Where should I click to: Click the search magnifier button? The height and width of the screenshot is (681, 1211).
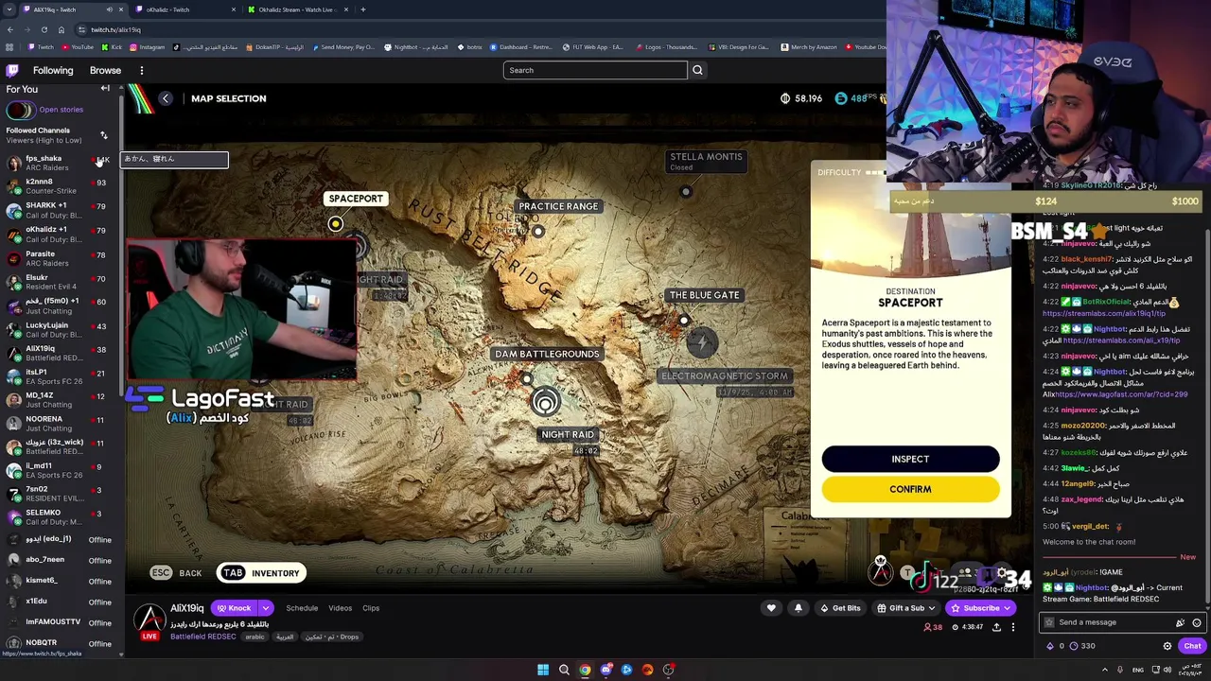click(697, 70)
